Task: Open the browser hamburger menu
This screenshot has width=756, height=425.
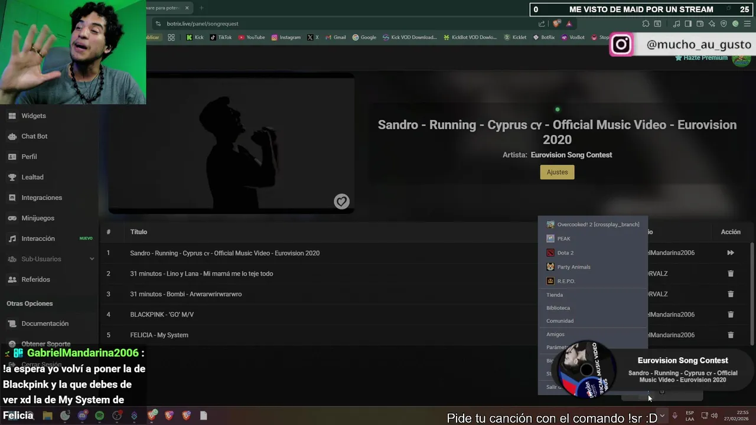Action: [748, 24]
